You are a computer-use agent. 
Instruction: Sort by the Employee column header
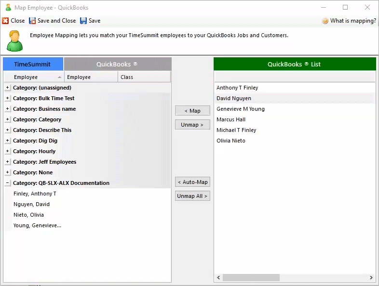pyautogui.click(x=34, y=77)
